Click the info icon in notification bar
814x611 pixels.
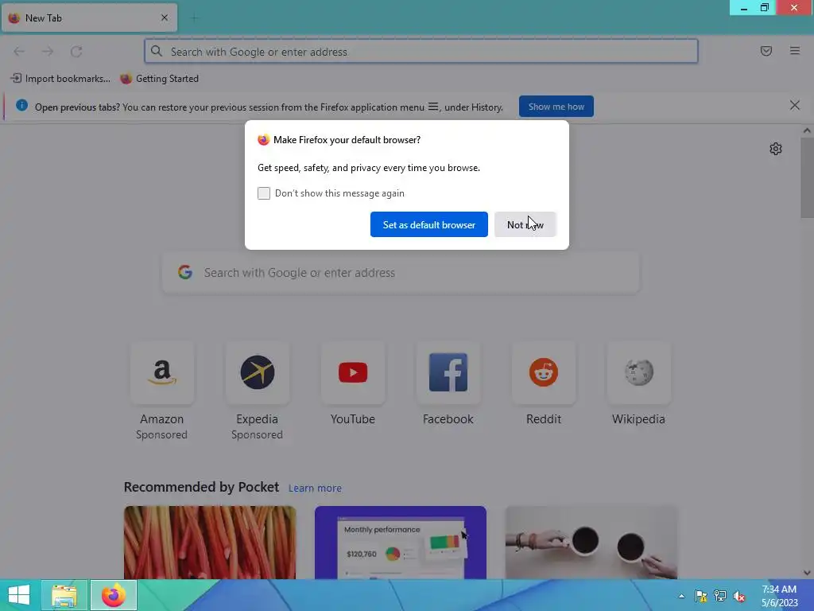click(21, 106)
